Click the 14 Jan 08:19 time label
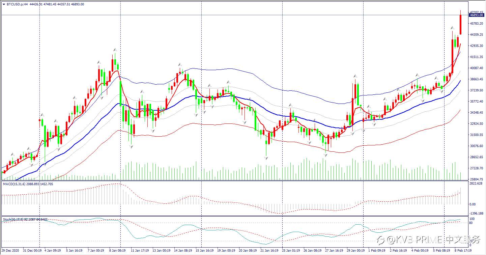 [183, 251]
